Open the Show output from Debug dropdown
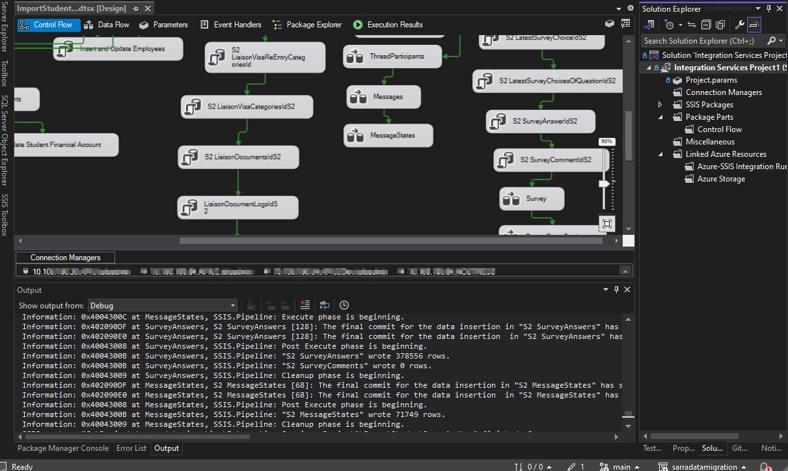Screen dimensions: 788x471 tap(163, 305)
